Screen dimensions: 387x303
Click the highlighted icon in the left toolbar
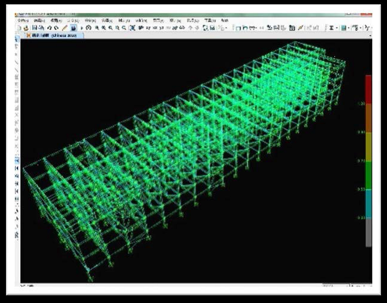pos(17,160)
